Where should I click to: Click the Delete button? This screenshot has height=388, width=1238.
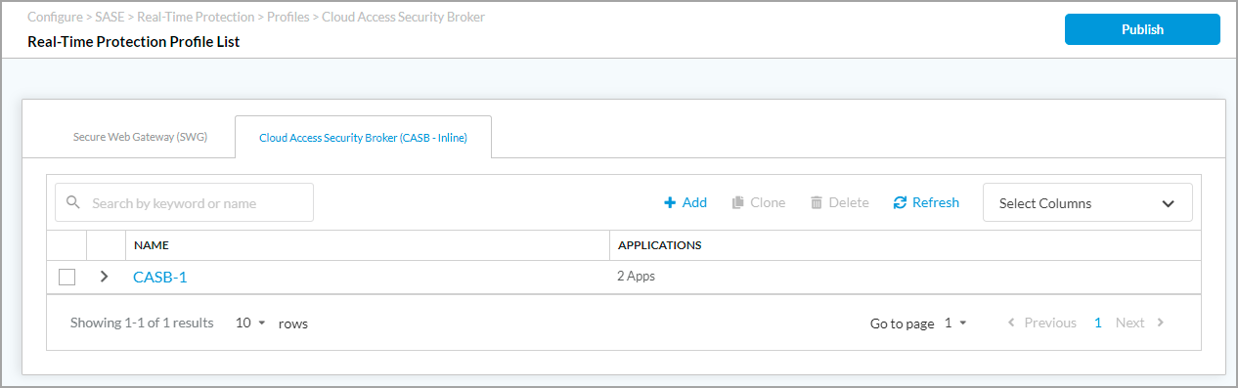[840, 202]
